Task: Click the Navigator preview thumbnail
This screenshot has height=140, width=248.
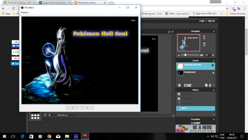Action: tap(188, 43)
